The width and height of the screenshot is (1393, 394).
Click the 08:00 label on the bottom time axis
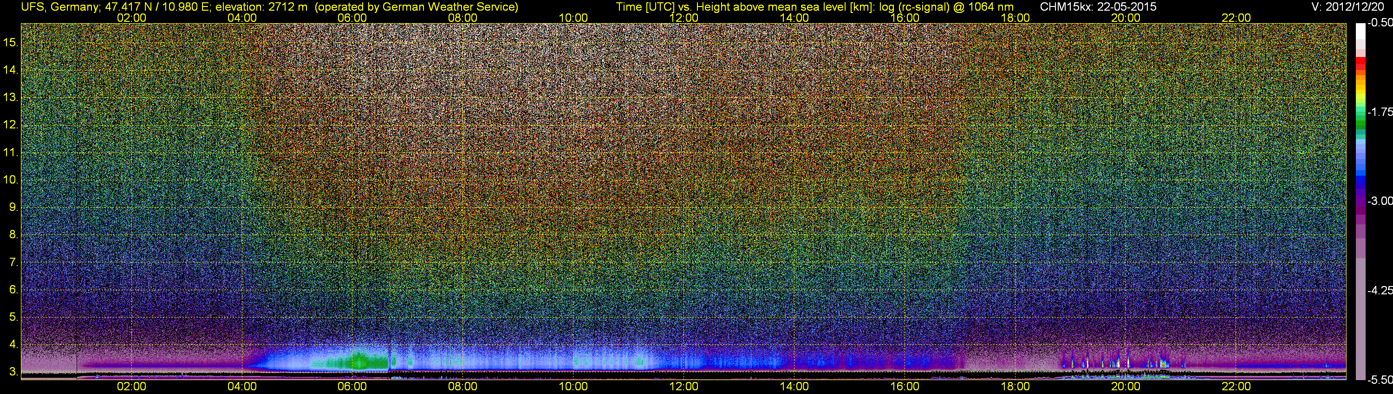(x=463, y=387)
